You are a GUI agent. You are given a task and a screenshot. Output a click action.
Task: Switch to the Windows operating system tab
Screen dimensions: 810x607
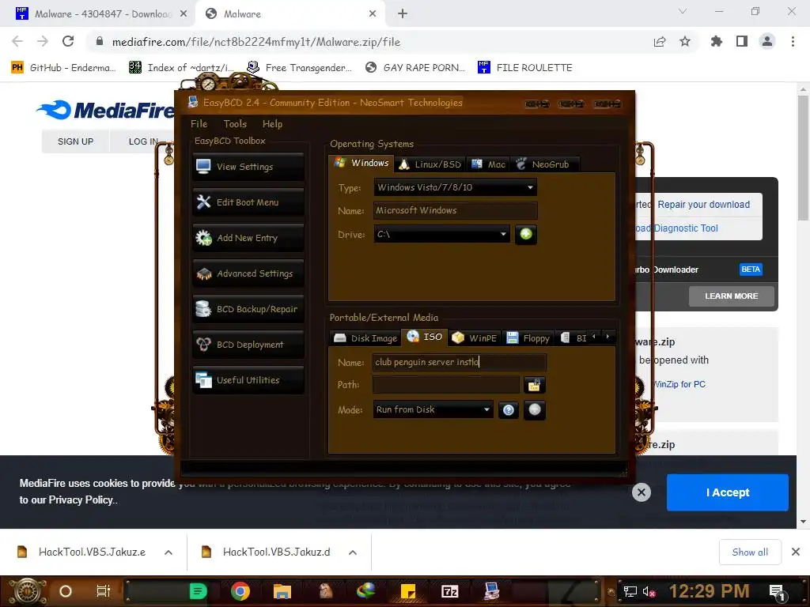361,163
